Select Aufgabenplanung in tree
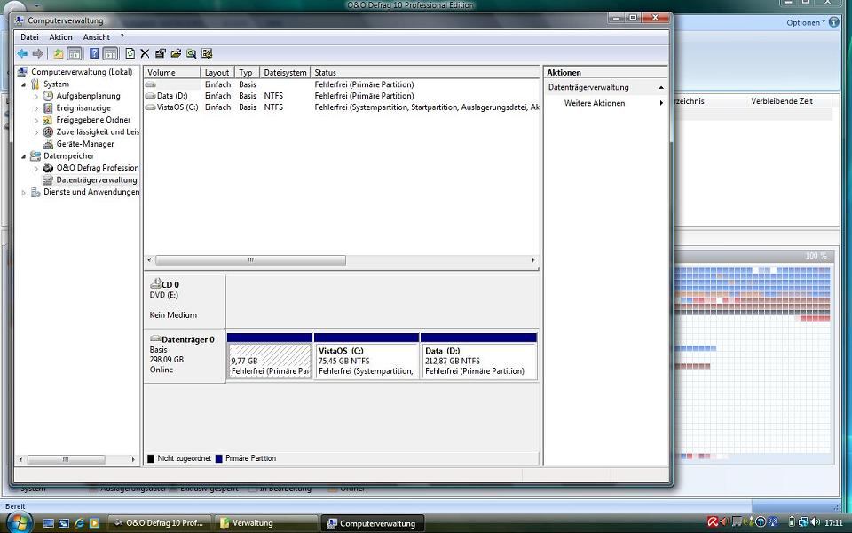852x533 pixels. (x=88, y=96)
